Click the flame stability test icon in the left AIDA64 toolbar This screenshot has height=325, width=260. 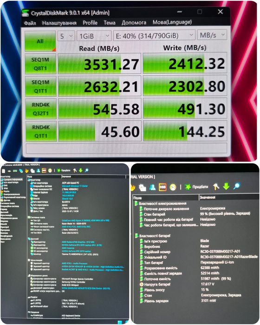[27, 171]
